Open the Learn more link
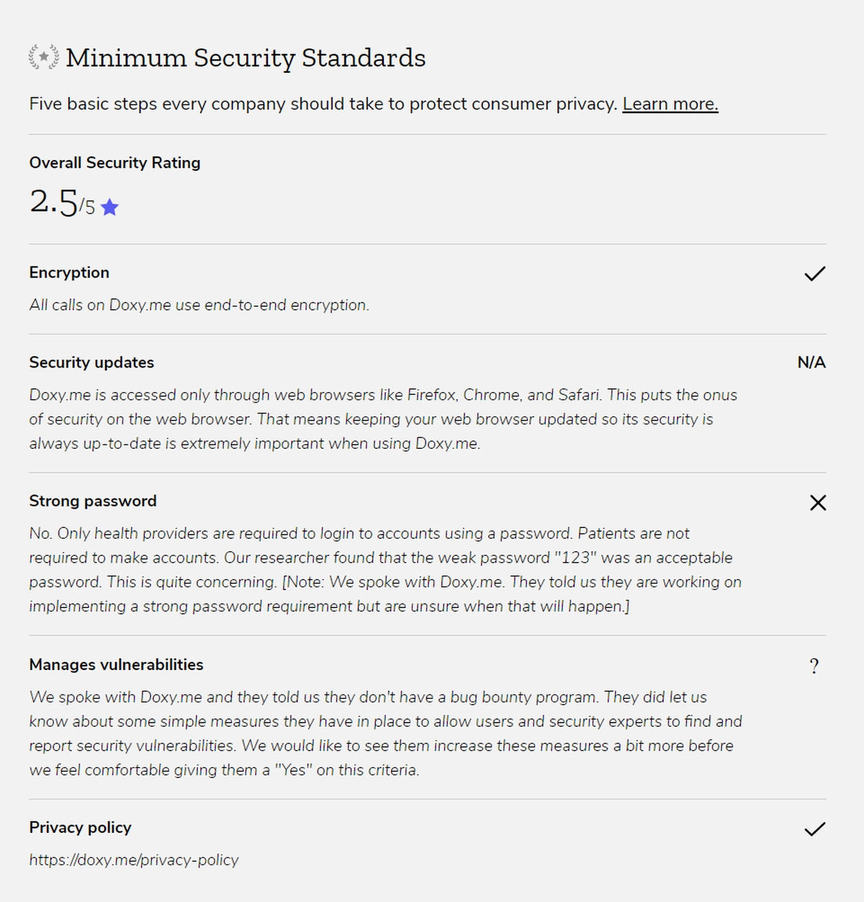 [670, 104]
